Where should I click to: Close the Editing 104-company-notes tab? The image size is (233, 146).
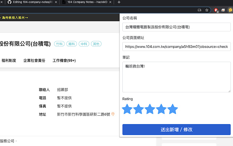coord(56,2)
